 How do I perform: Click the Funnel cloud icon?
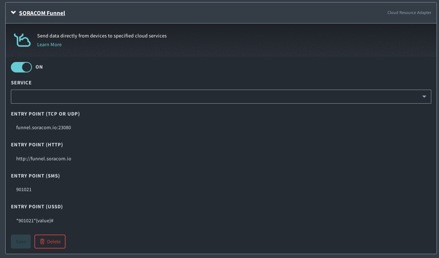point(22,40)
